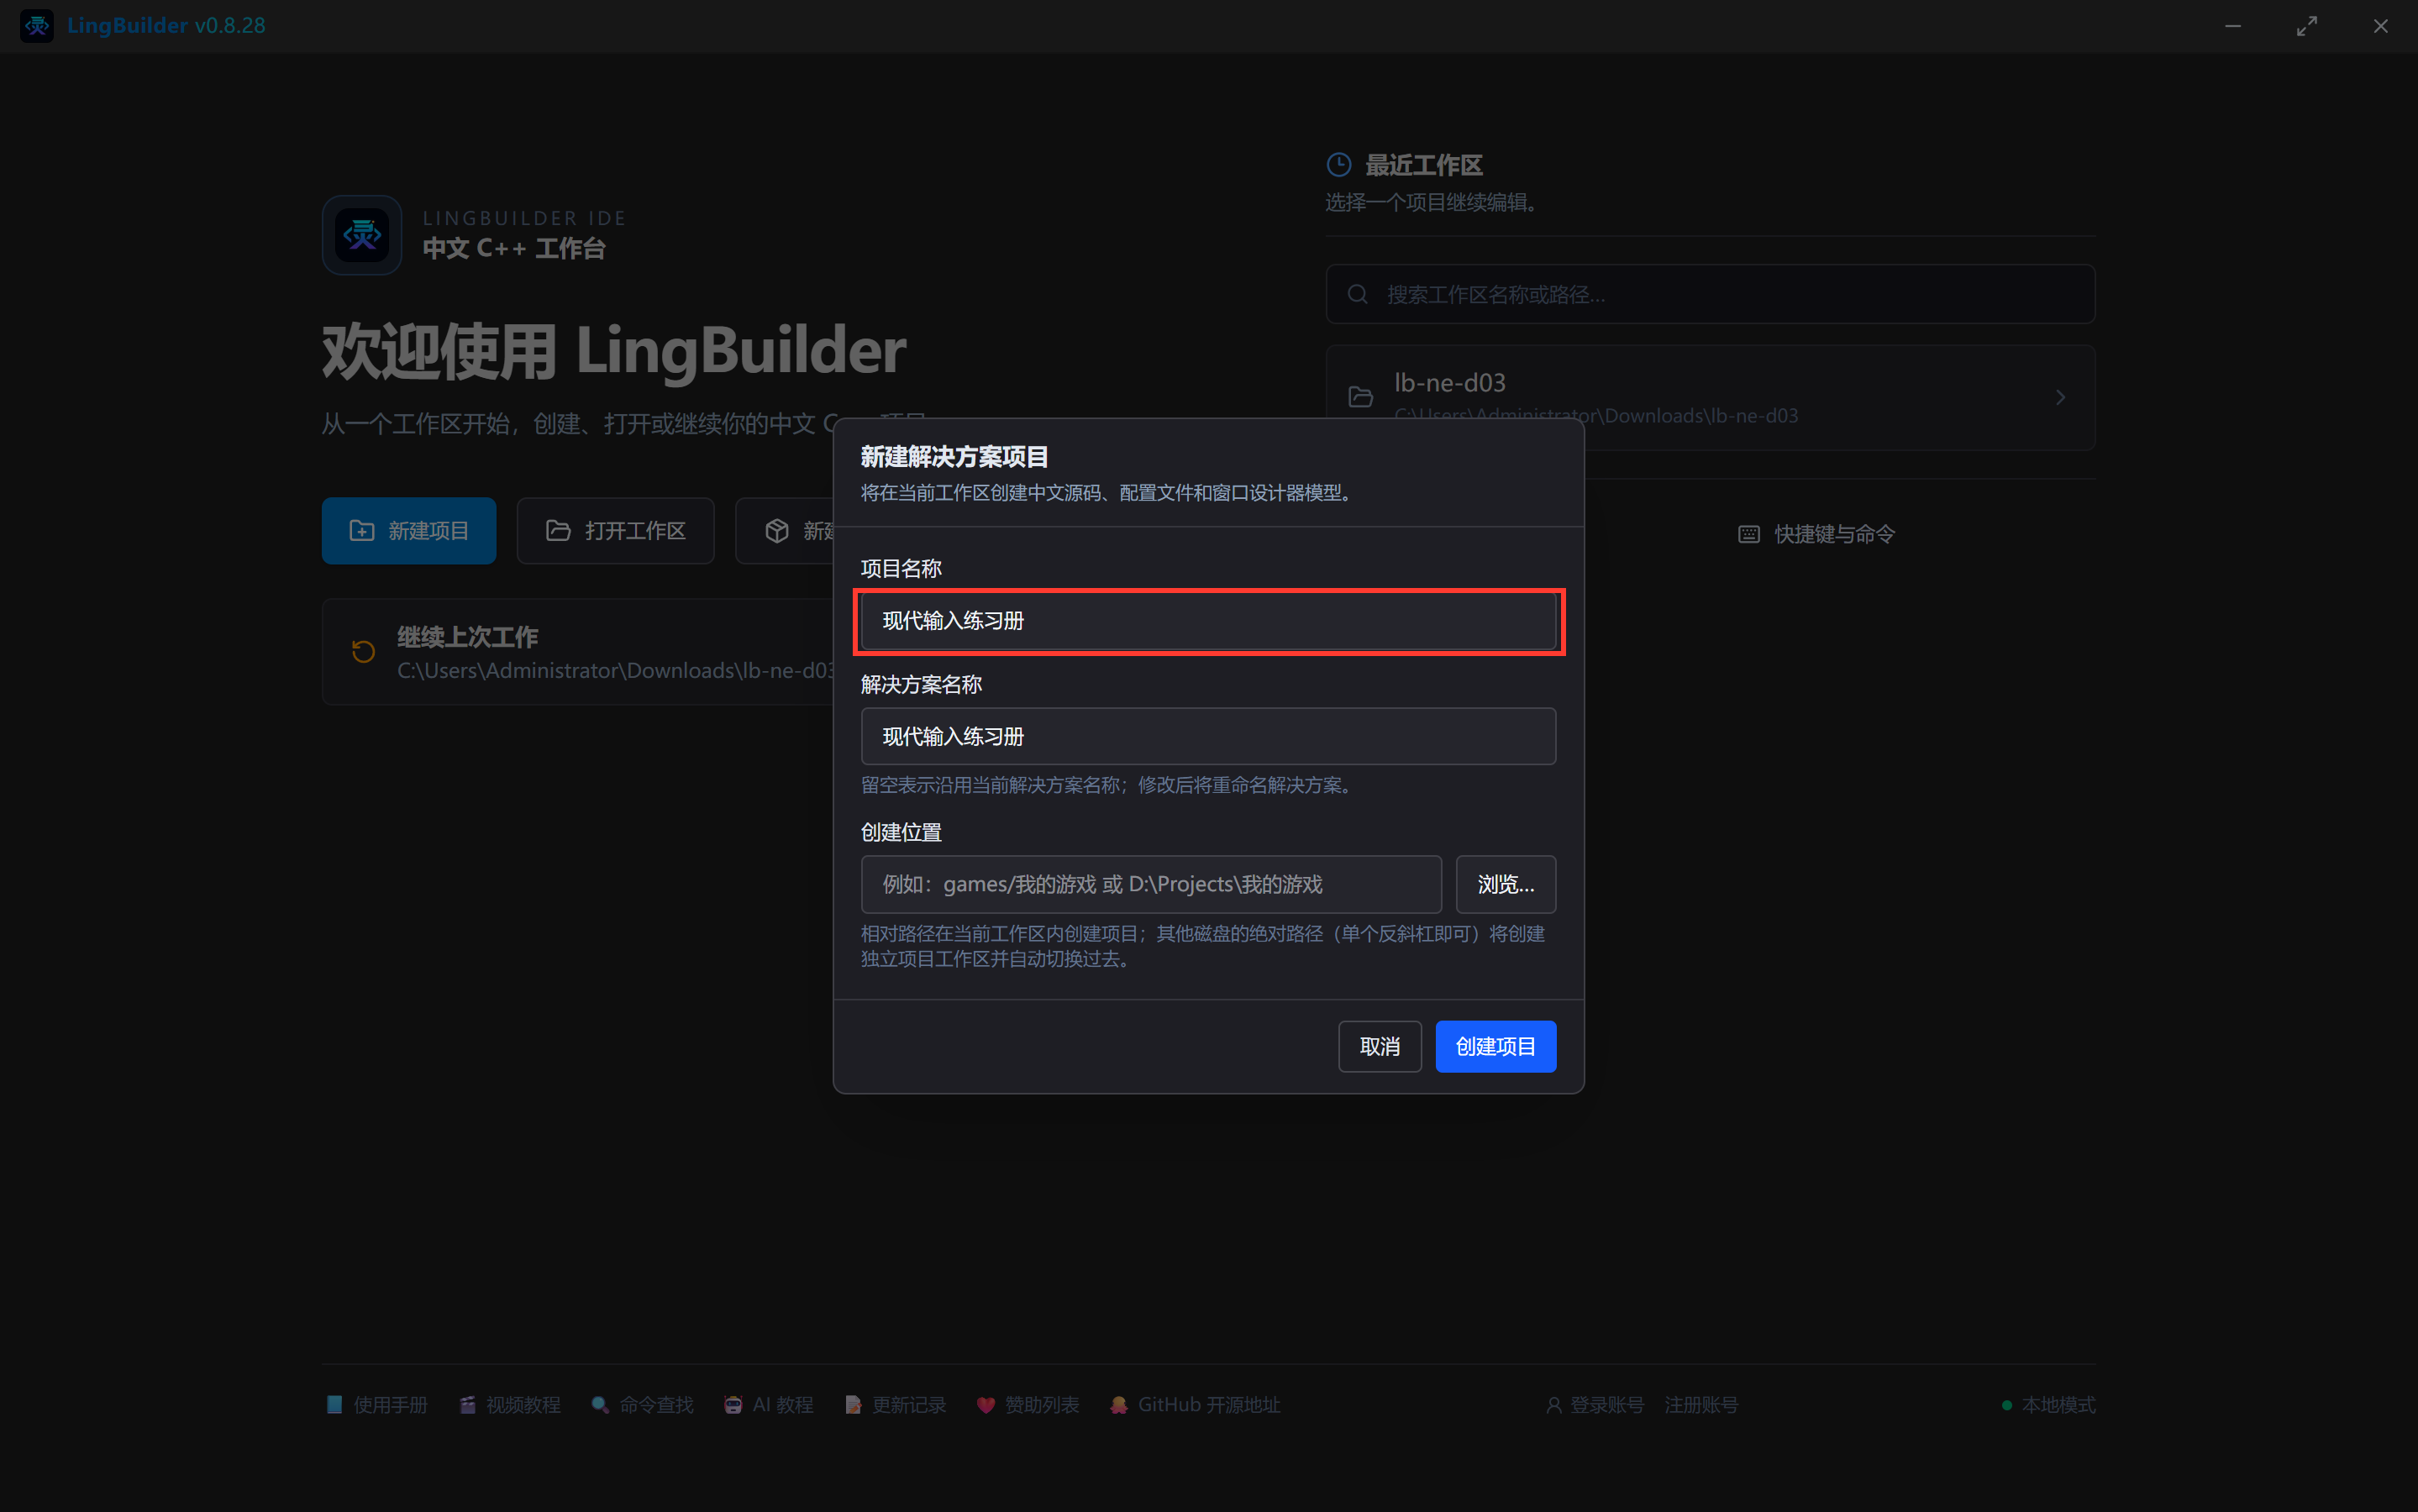Focus the 解决方案名称 input field
This screenshot has width=2418, height=1512.
click(1208, 737)
